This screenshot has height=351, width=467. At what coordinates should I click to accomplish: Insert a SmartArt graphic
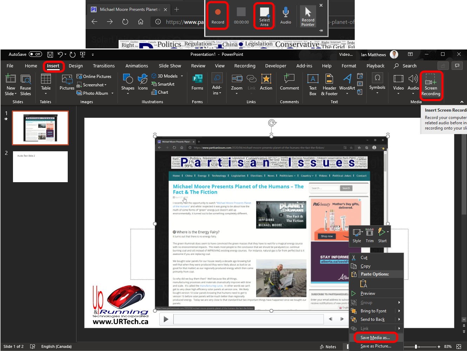[x=163, y=84]
